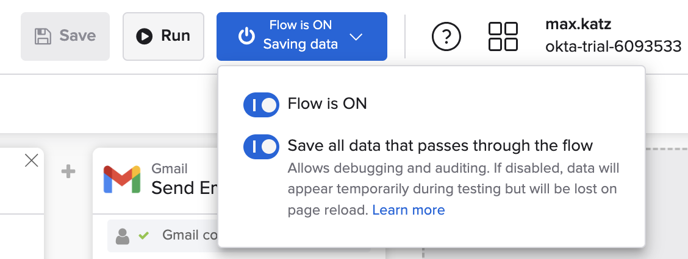Click the power icon in the blue flow status button
The width and height of the screenshot is (688, 259).
[246, 36]
